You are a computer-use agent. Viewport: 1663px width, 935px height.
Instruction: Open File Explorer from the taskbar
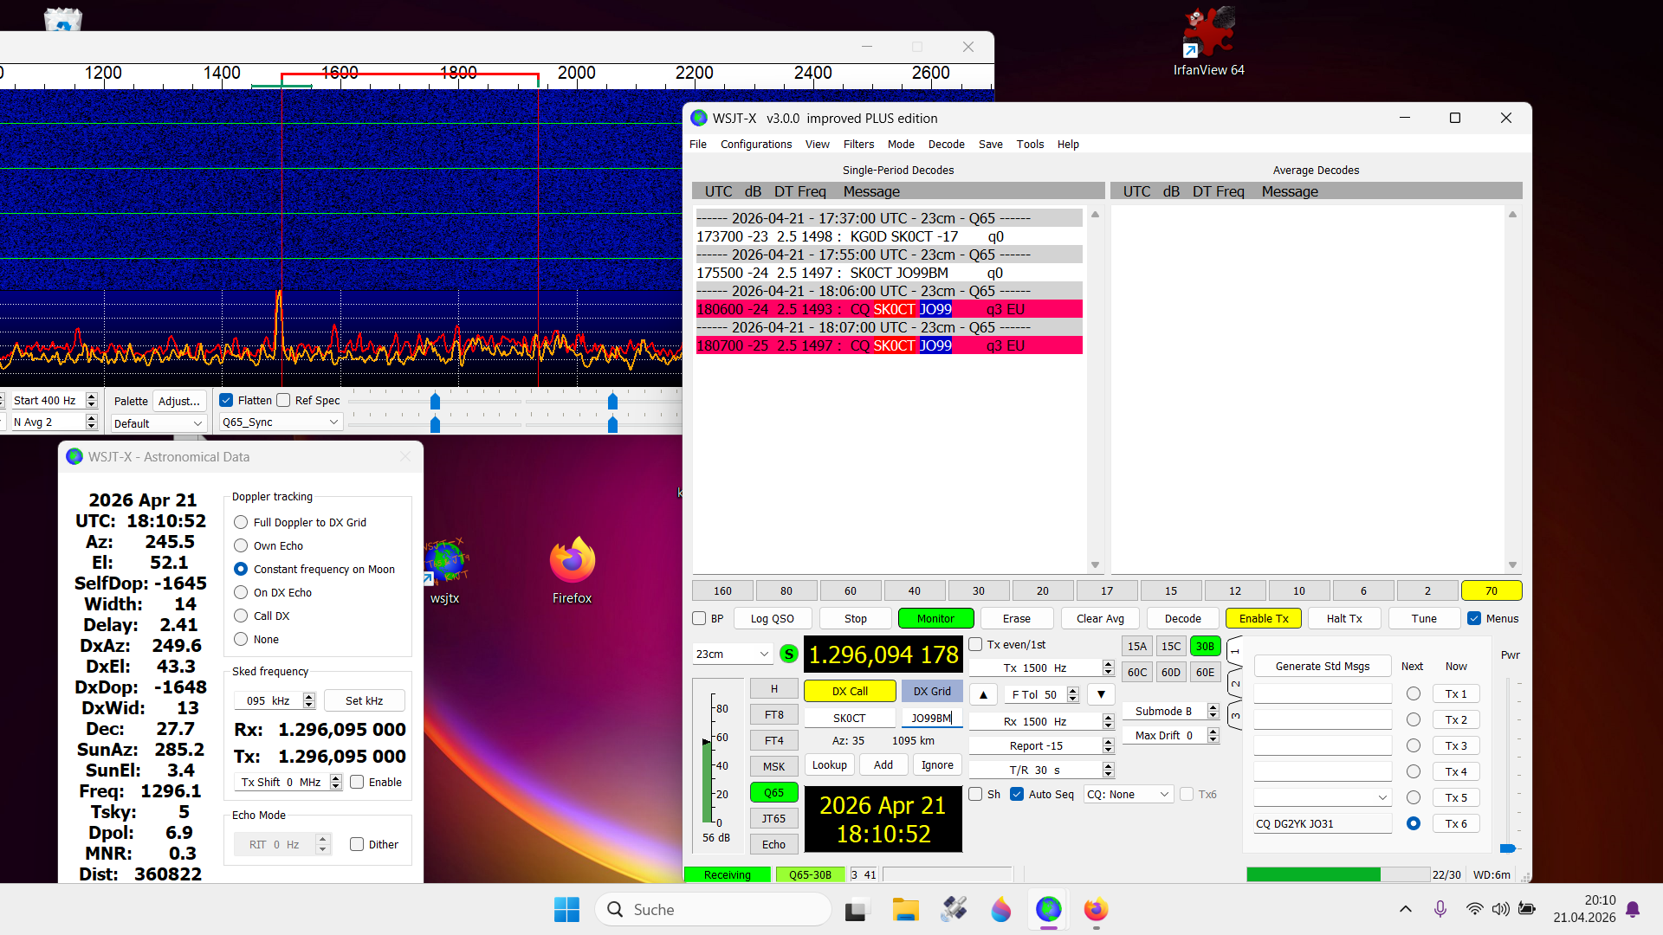tap(905, 909)
